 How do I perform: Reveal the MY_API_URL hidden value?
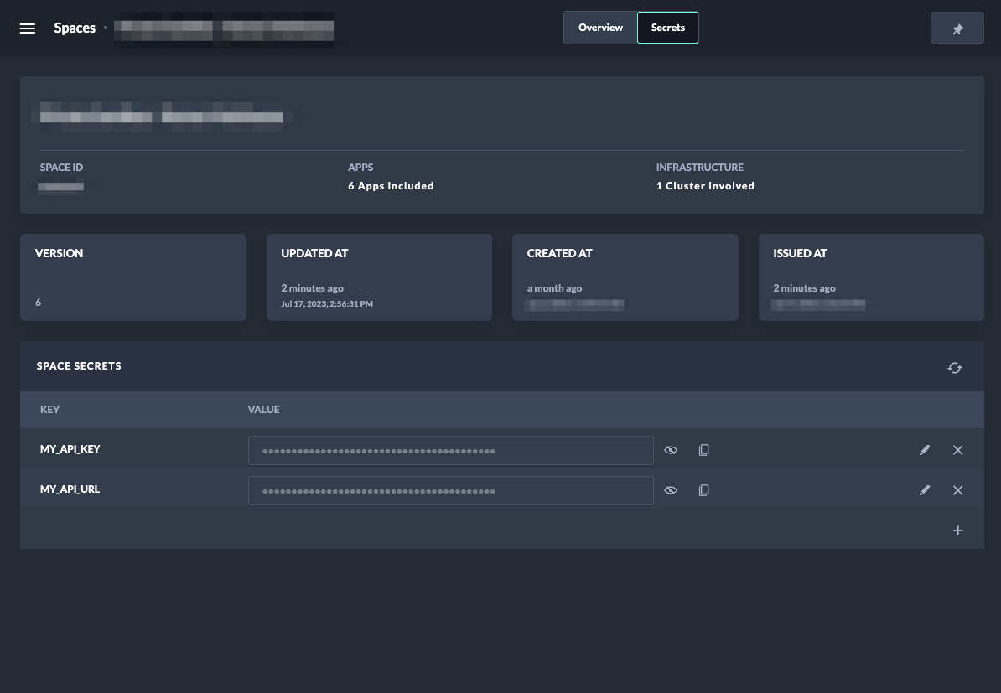pos(671,490)
